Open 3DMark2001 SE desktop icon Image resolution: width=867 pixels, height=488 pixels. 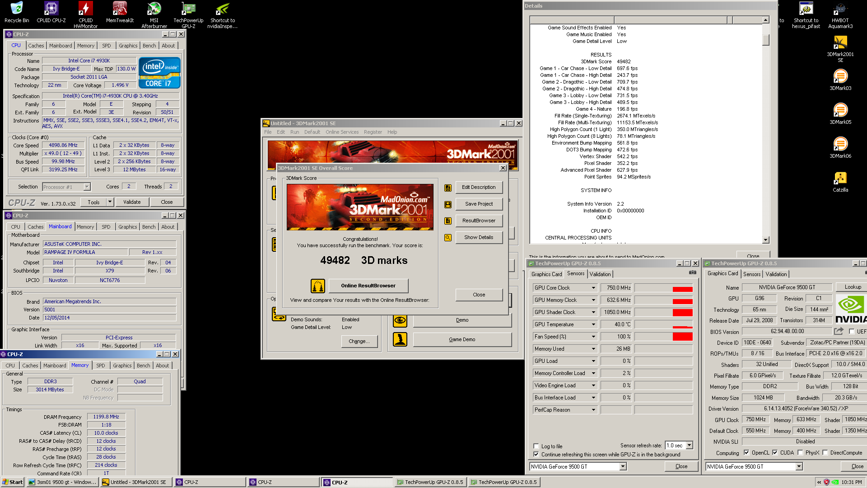pyautogui.click(x=840, y=49)
